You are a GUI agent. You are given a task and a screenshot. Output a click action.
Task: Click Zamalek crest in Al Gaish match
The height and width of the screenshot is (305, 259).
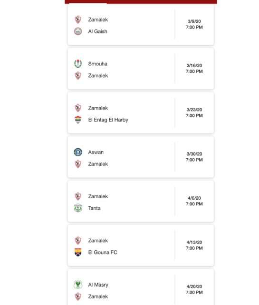coord(78,20)
